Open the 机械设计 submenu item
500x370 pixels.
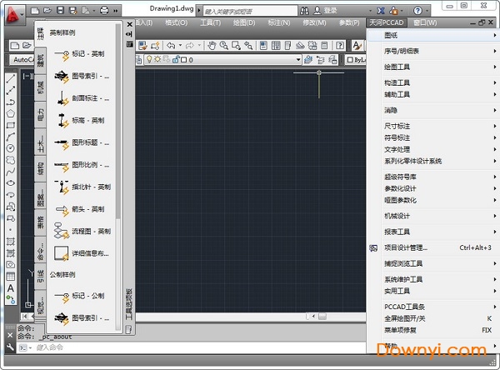(432, 217)
